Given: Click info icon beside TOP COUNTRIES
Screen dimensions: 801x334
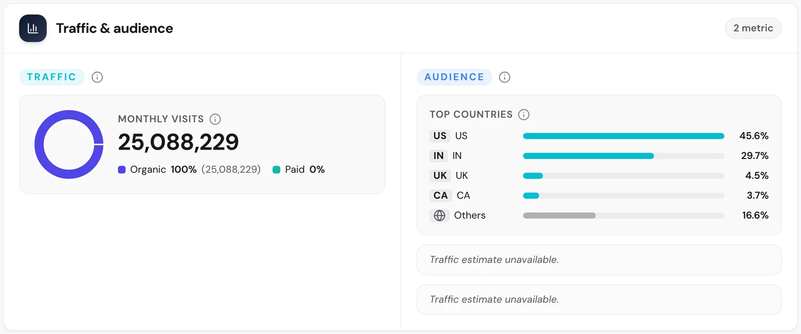Looking at the screenshot, I should [523, 114].
